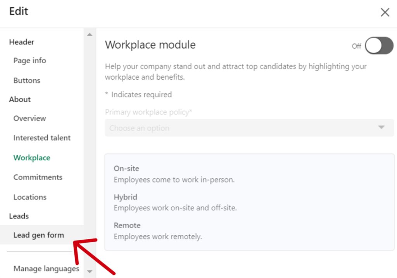This screenshot has height=278, width=397.
Task: Close the Edit dialog with the X
Action: click(385, 12)
